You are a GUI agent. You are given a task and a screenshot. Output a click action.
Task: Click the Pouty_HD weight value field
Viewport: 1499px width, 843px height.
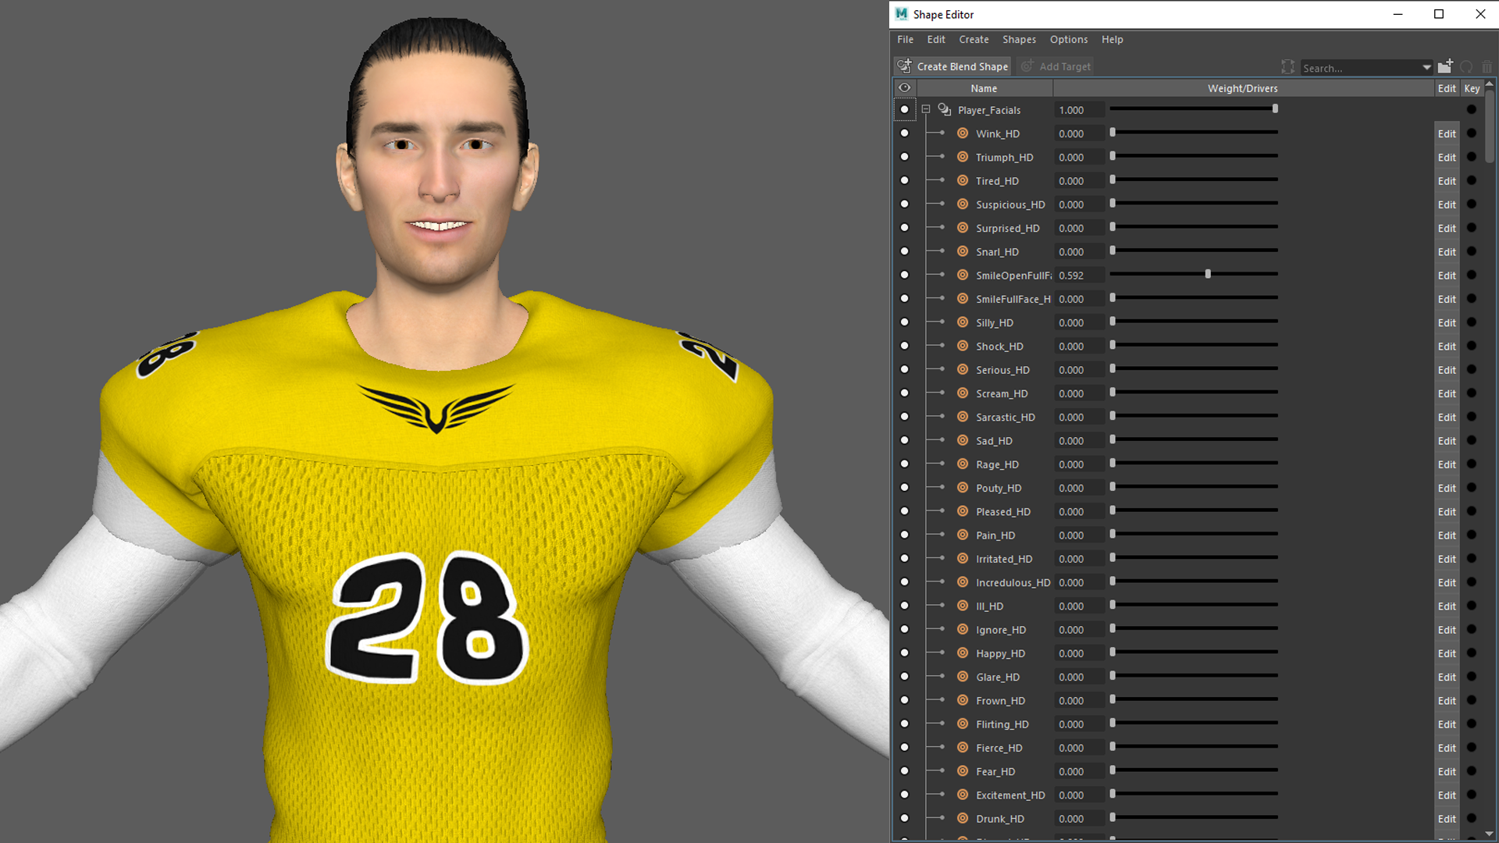[x=1079, y=488]
